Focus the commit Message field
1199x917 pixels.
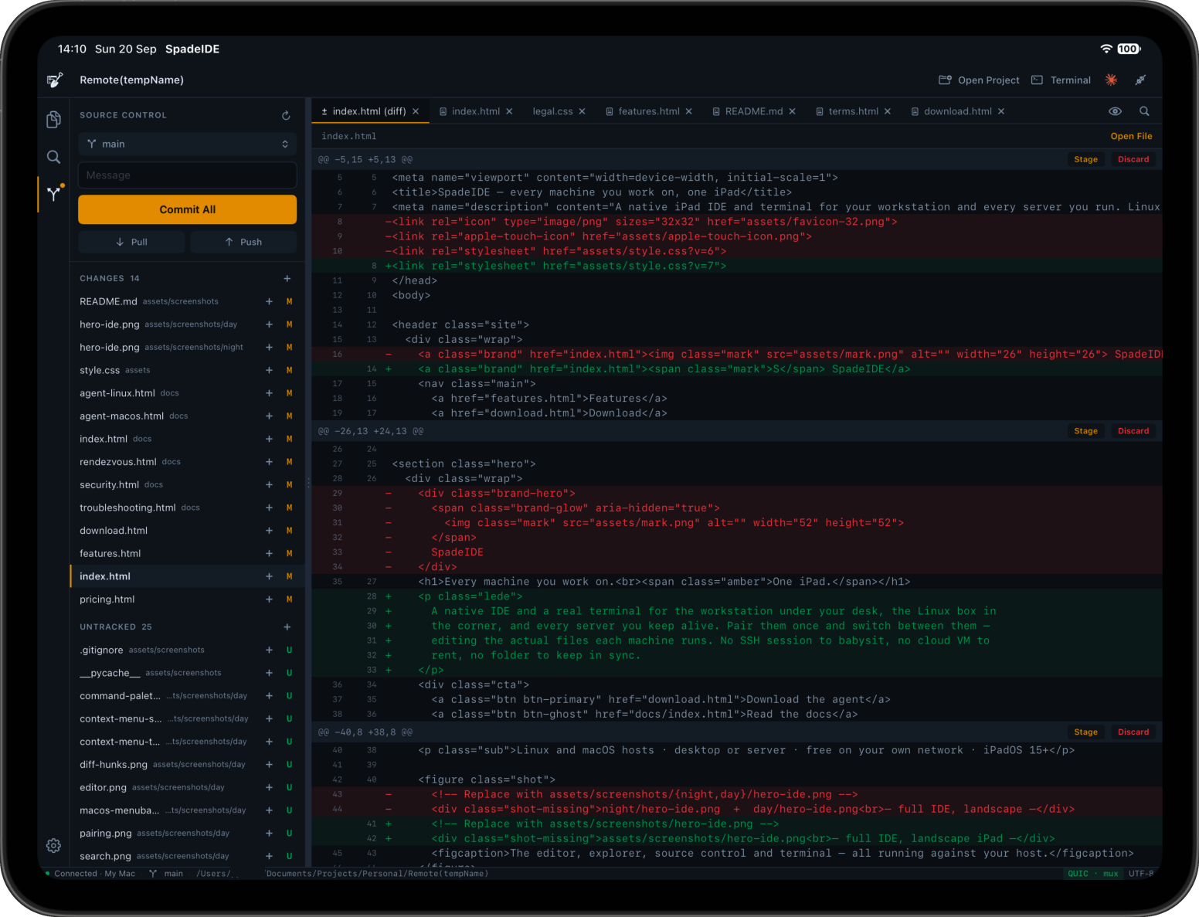click(188, 175)
